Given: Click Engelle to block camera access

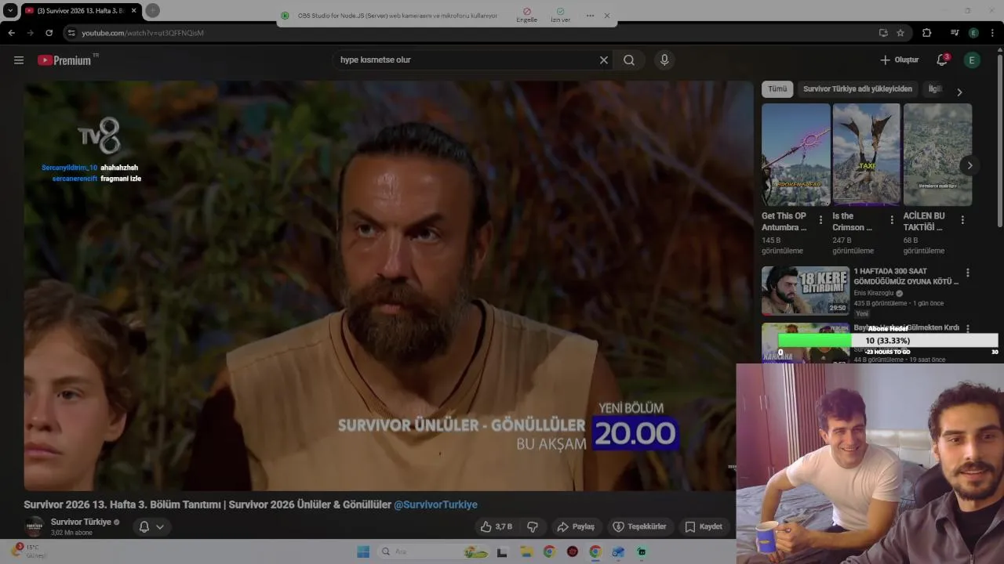Looking at the screenshot, I should (527, 16).
